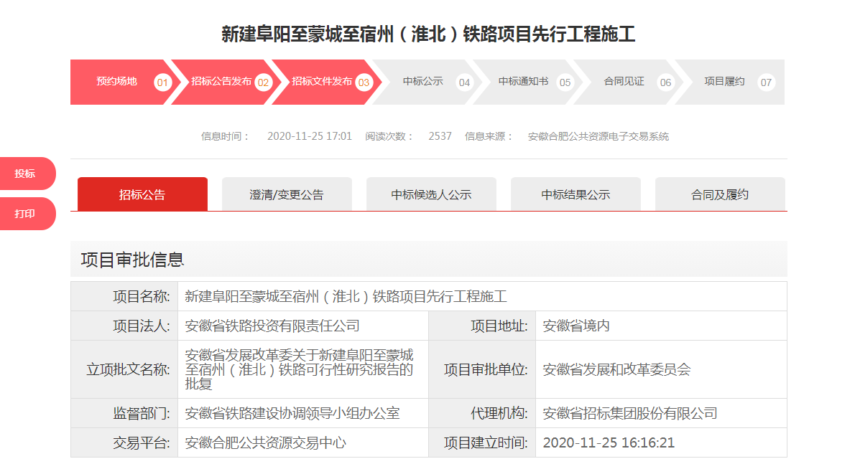Select the 合同见证 process step
855x464 pixels.
click(x=624, y=82)
